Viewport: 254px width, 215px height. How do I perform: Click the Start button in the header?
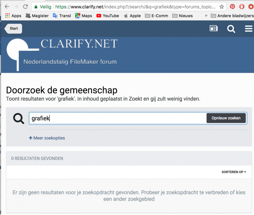coord(13,29)
